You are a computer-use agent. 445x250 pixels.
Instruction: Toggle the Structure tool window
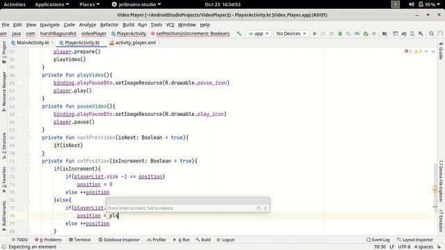point(4,145)
